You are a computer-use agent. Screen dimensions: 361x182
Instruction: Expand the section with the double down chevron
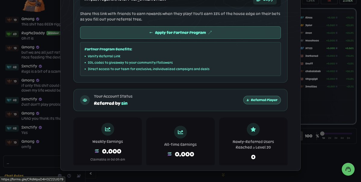[x=223, y=175]
